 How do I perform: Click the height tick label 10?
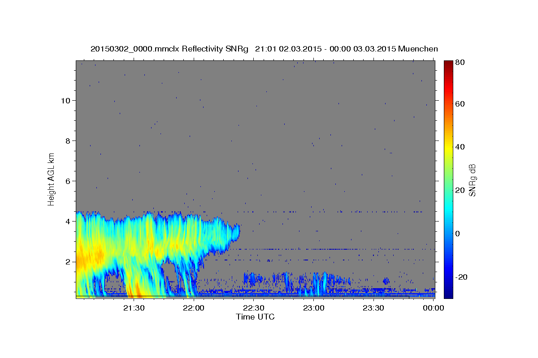[65, 101]
